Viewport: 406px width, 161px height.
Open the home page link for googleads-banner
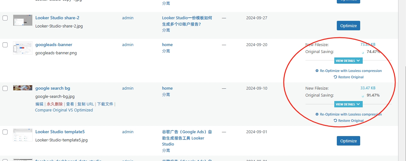(x=167, y=45)
